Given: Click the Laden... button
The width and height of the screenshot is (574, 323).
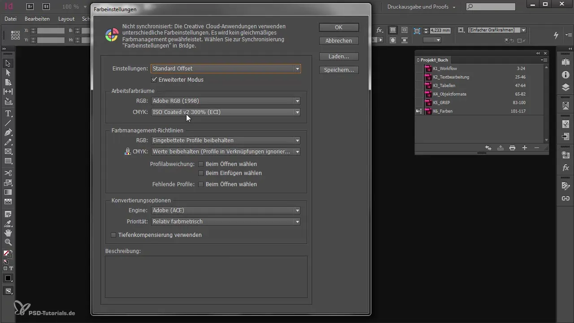Looking at the screenshot, I should click(x=339, y=57).
